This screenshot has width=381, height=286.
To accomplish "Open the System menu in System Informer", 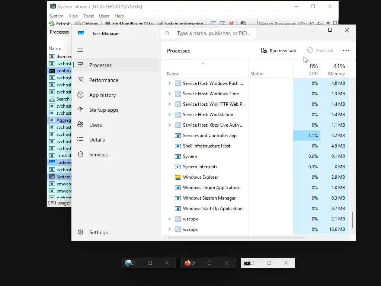I will click(x=57, y=16).
